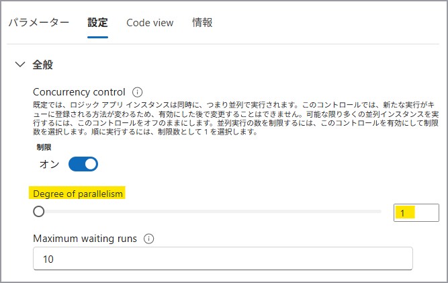Go to the 情報 tab
Viewport: 448px width, 283px height.
[202, 23]
